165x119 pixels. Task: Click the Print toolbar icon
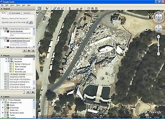tap(92, 8)
